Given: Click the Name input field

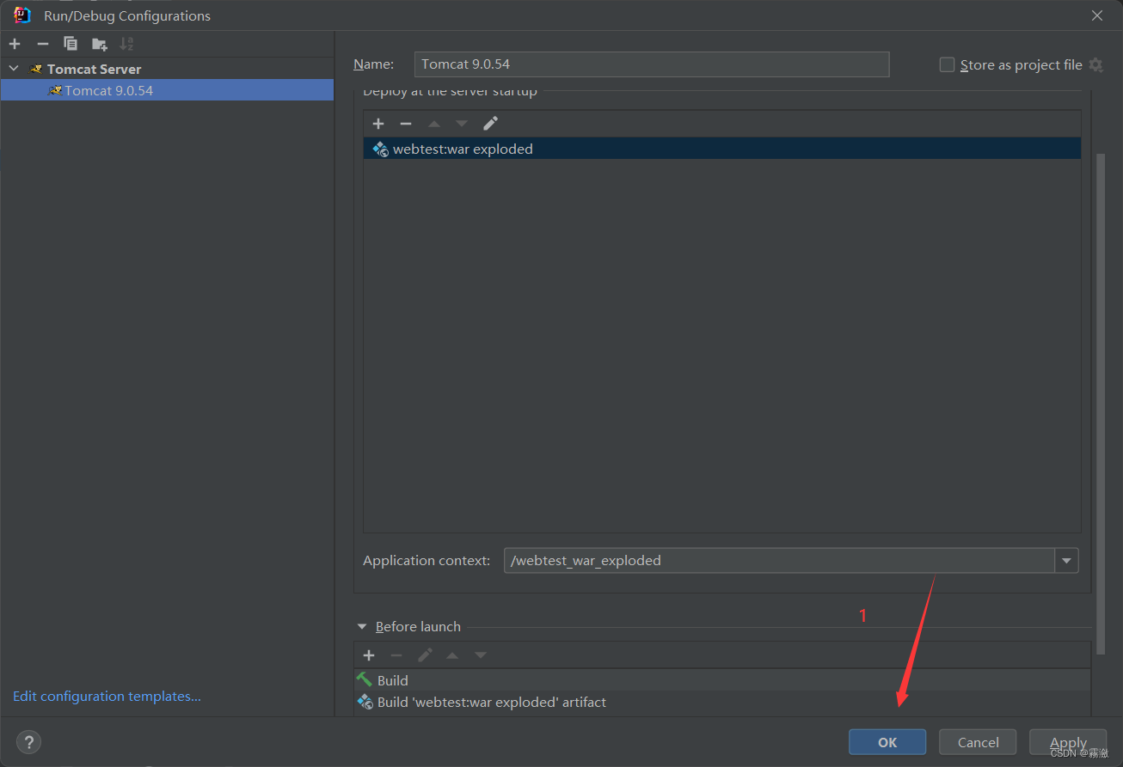Looking at the screenshot, I should coord(652,64).
